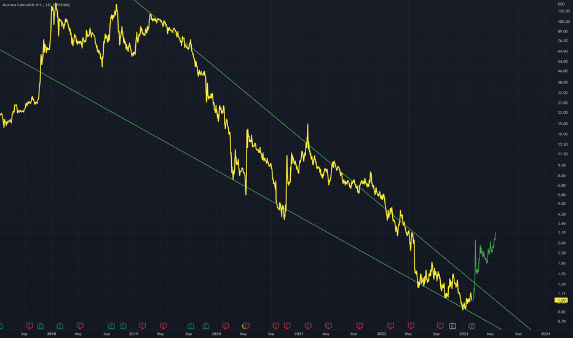Open the gray earnings marker before 2023
The height and width of the screenshot is (338, 573).
click(452, 326)
